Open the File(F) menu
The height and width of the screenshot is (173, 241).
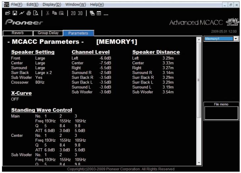16,5
